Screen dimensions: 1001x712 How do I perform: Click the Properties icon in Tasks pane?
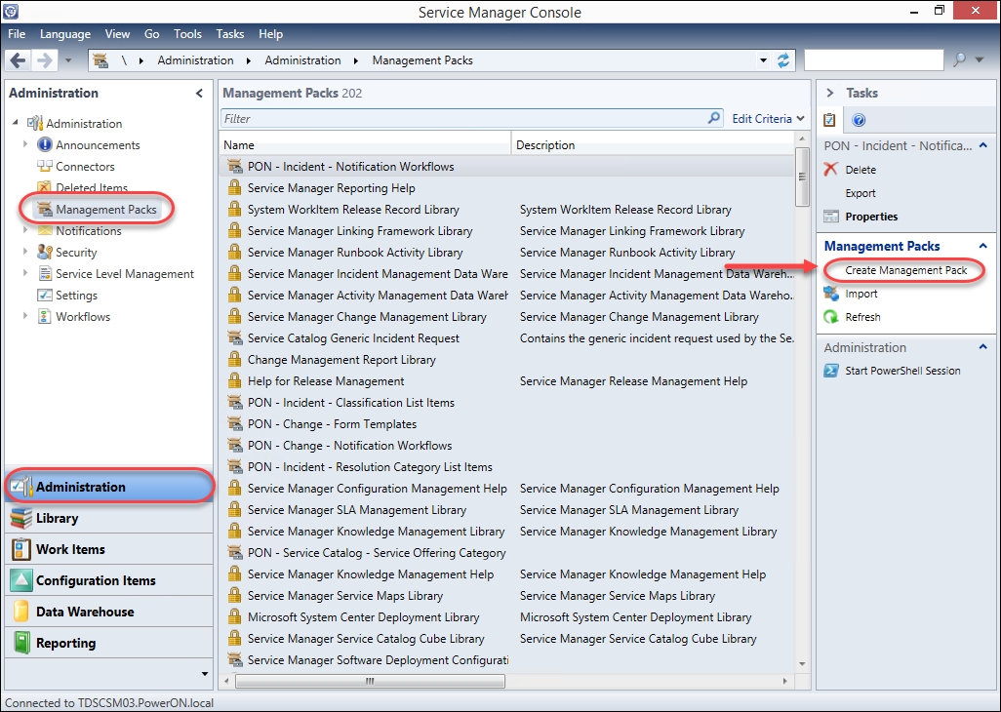(x=831, y=217)
